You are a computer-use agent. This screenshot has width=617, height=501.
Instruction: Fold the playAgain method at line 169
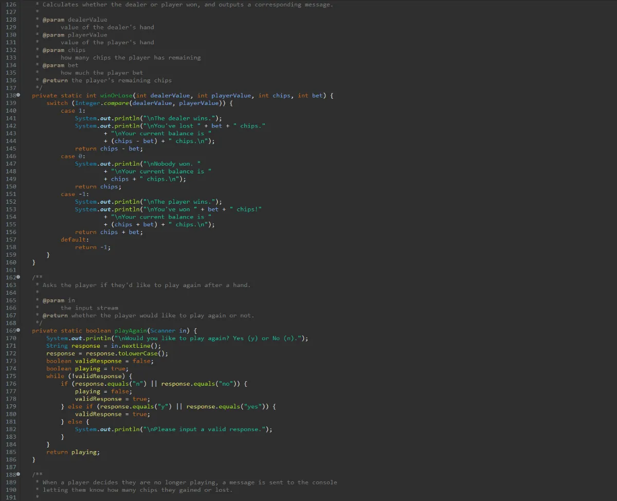pyautogui.click(x=19, y=331)
